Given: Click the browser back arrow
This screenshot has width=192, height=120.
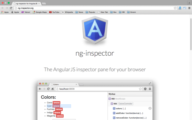Looking at the screenshot, I should pyautogui.click(x=3, y=8).
